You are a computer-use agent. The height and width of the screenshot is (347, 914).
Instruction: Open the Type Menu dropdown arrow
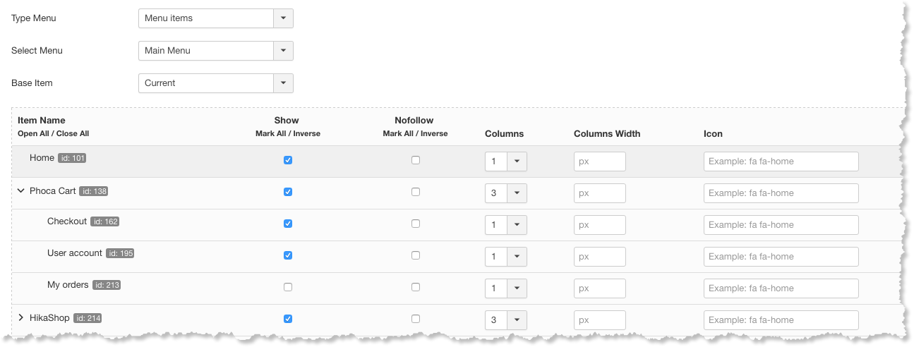pos(283,18)
